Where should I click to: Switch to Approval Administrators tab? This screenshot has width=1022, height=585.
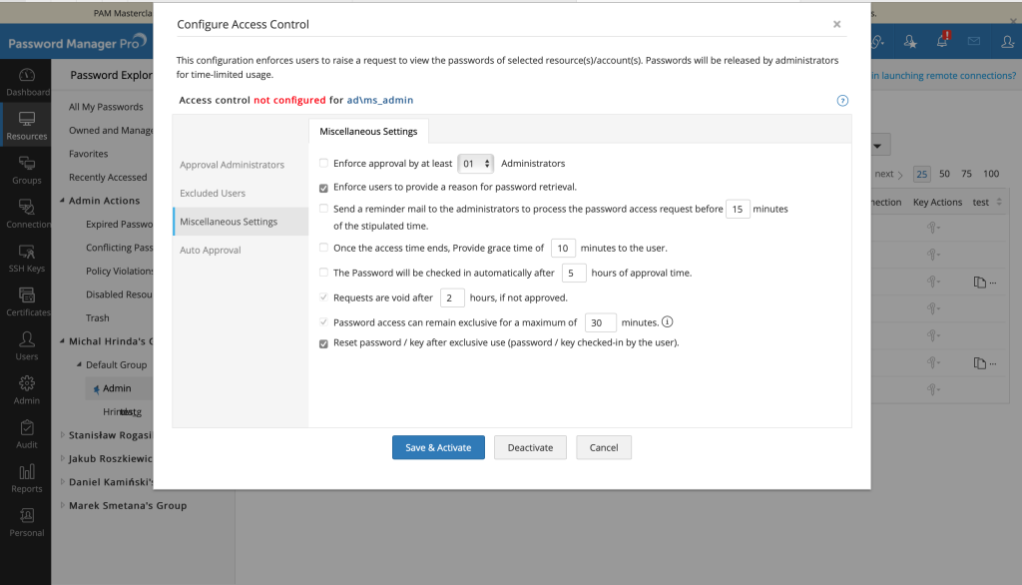[232, 165]
